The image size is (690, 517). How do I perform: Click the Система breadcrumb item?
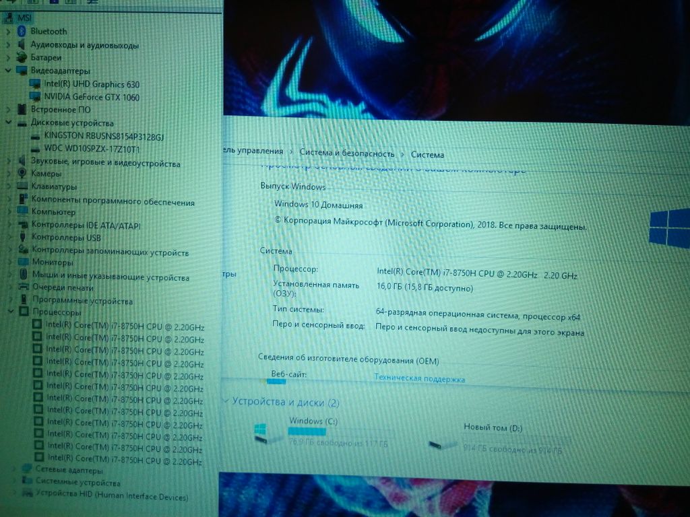[x=427, y=155]
